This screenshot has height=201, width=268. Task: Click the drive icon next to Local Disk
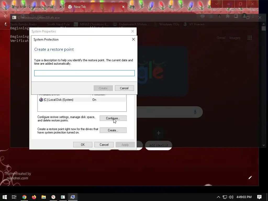41,100
